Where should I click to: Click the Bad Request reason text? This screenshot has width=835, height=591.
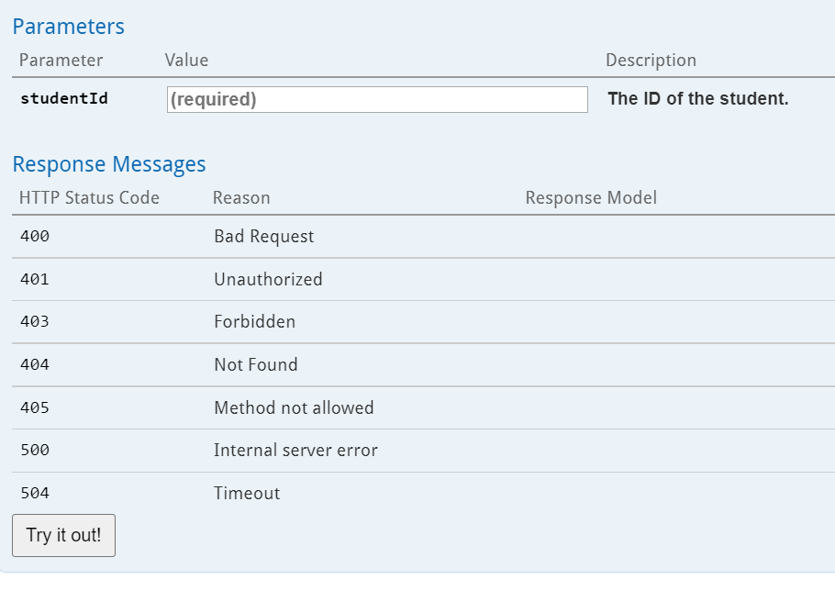(x=264, y=237)
